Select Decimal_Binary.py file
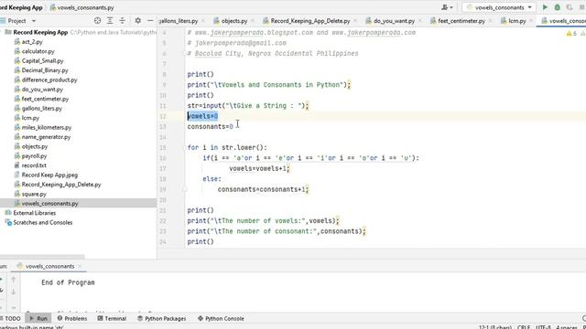586x329 pixels. pos(45,70)
